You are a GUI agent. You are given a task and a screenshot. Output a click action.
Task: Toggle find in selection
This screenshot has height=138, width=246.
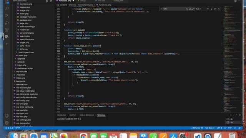[215, 9]
